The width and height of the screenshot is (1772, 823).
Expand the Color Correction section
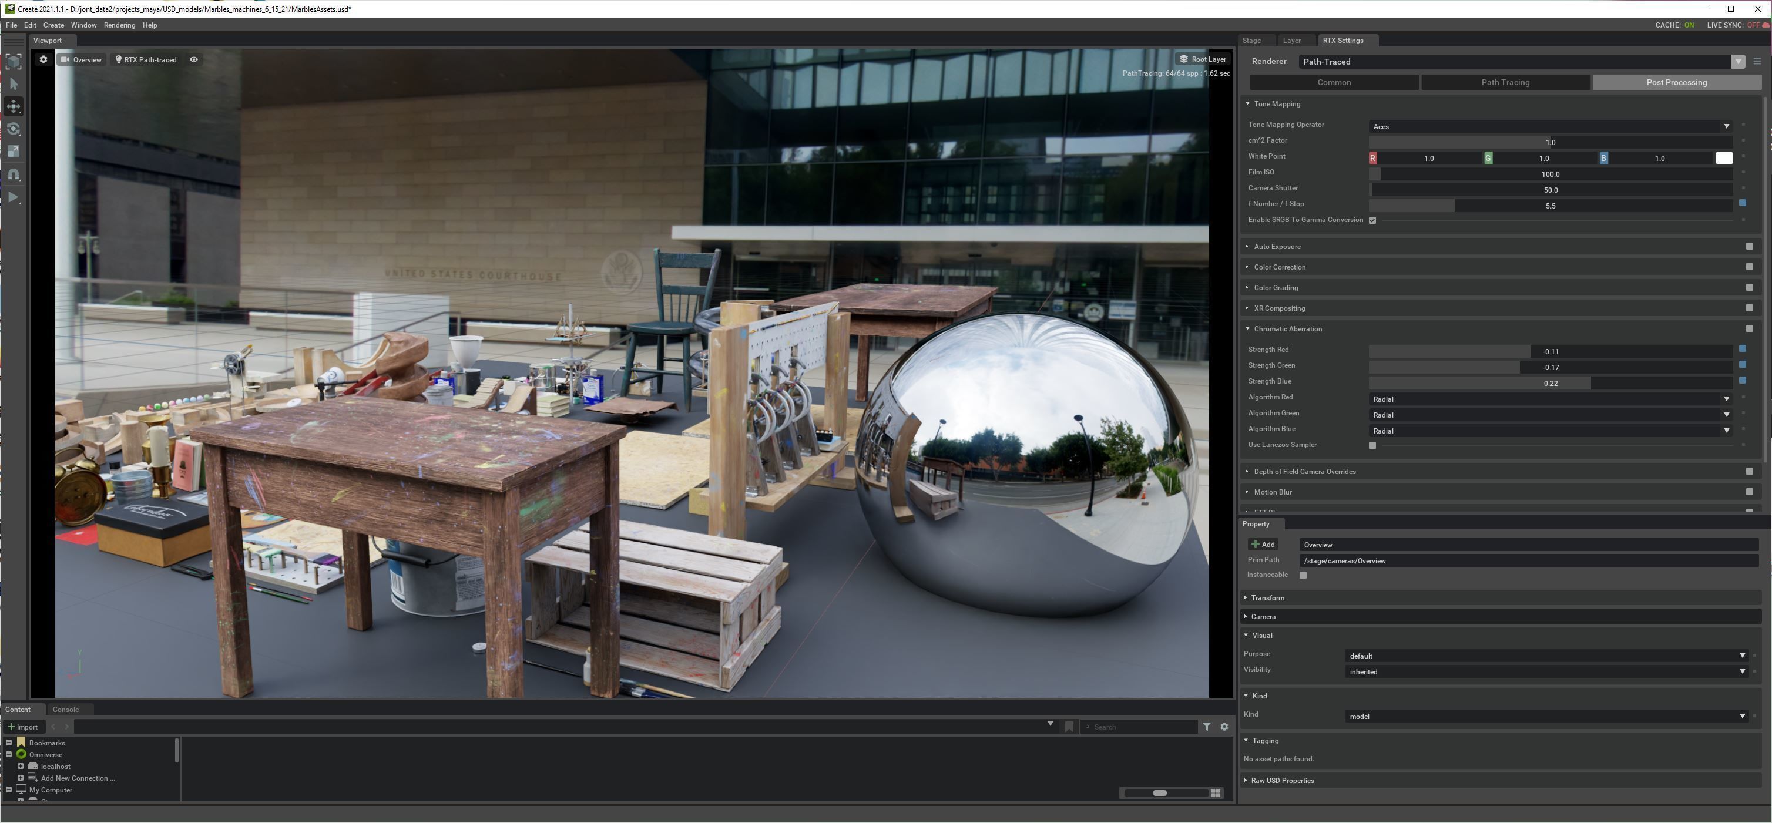(1279, 267)
